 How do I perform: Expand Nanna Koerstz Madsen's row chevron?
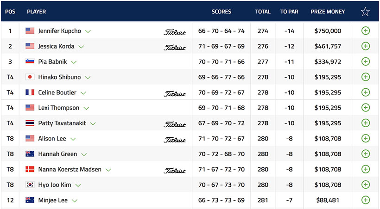pyautogui.click(x=108, y=170)
